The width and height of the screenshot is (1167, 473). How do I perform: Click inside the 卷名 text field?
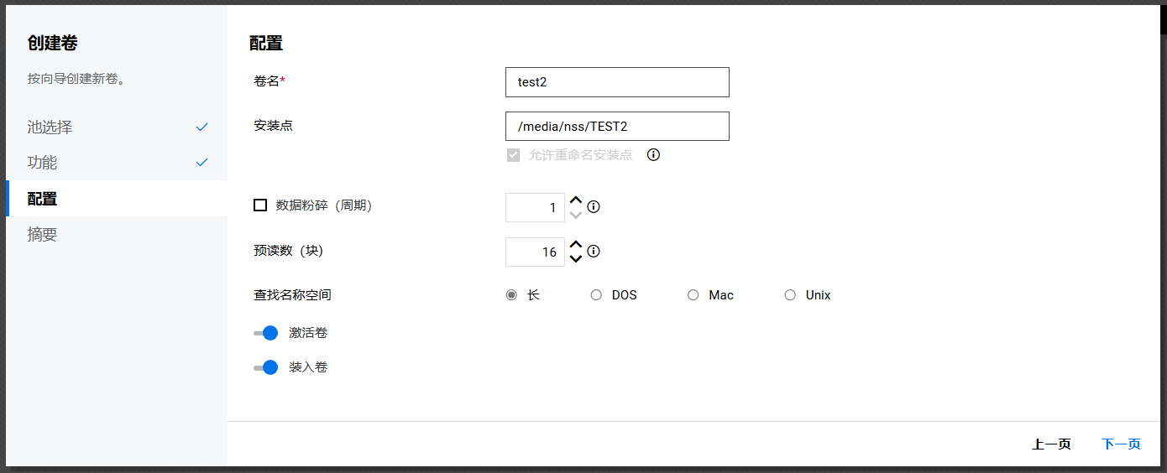617,82
